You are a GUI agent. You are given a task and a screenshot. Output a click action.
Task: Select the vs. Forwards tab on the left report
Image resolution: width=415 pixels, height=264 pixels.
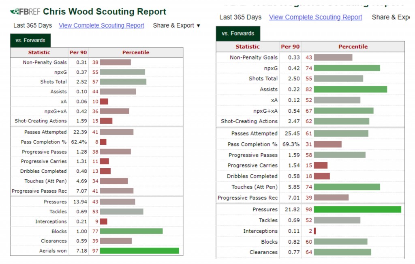[30, 40]
